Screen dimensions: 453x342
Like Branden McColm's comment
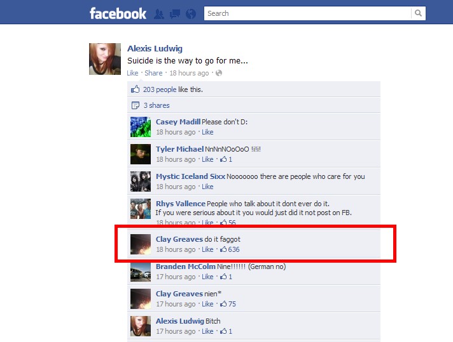207,277
